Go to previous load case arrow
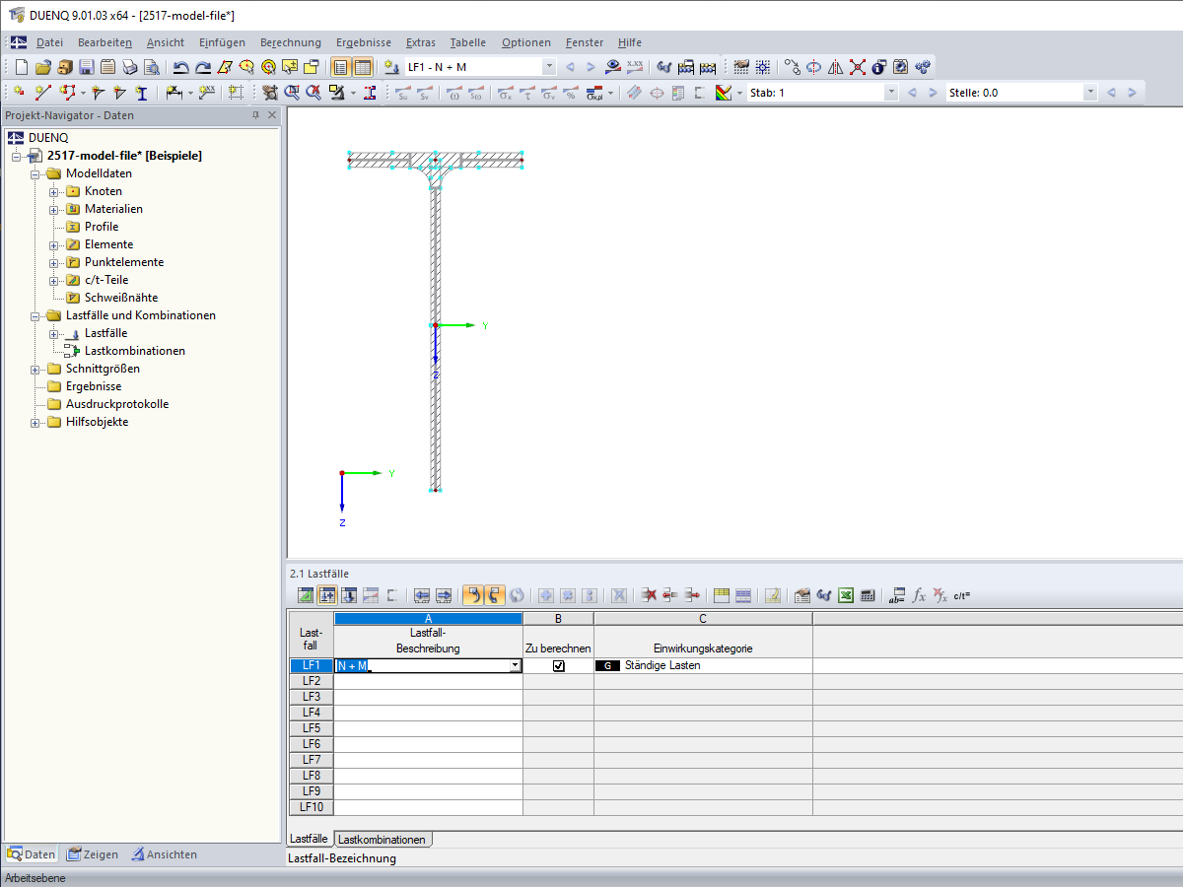Image resolution: width=1183 pixels, height=887 pixels. click(x=570, y=67)
